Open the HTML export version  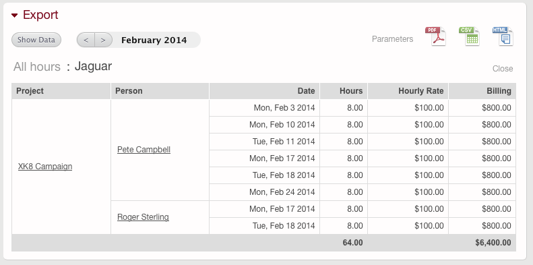(503, 36)
